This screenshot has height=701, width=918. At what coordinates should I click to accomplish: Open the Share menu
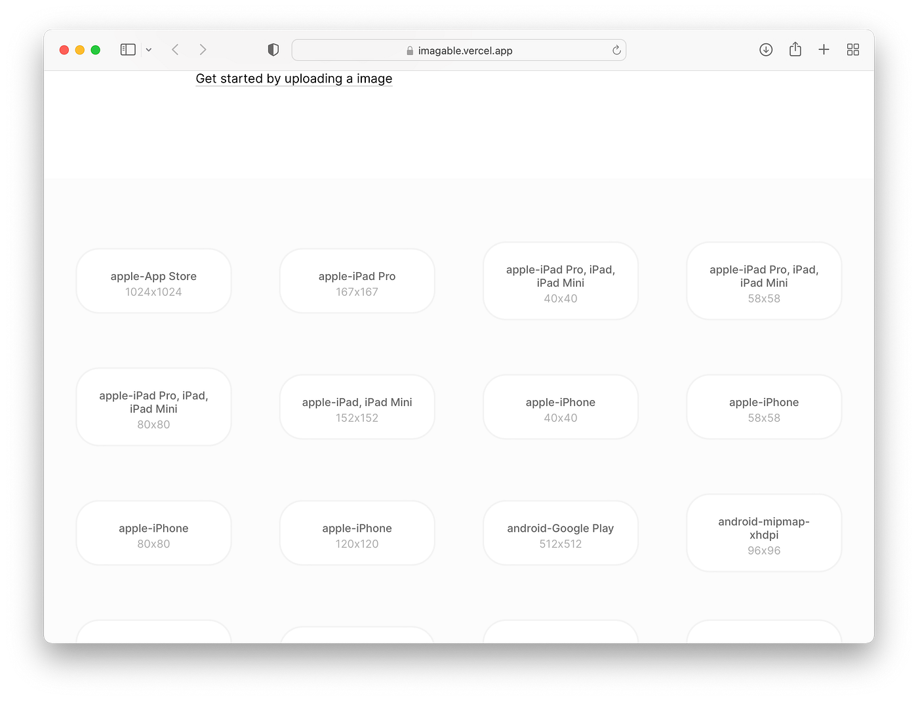click(x=795, y=49)
